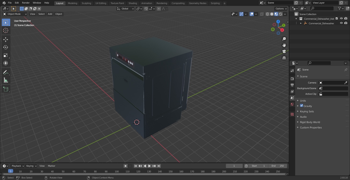Choose the Annotate tool
Viewport: 350px width, 180px height.
tap(6, 72)
